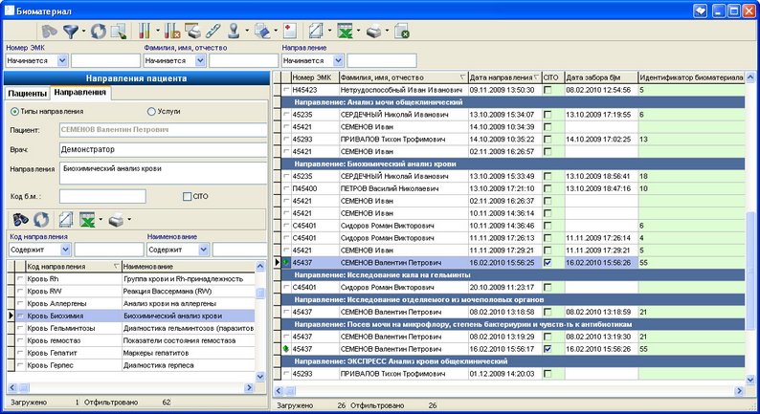760x414 pixels.
Task: Click the label printer icon next to test tubes
Action: [193, 32]
